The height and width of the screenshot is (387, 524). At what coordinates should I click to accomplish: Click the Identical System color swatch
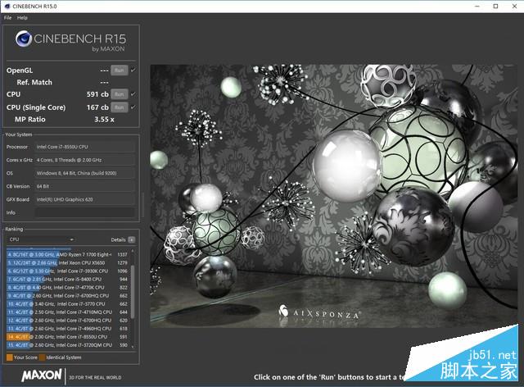click(x=42, y=357)
